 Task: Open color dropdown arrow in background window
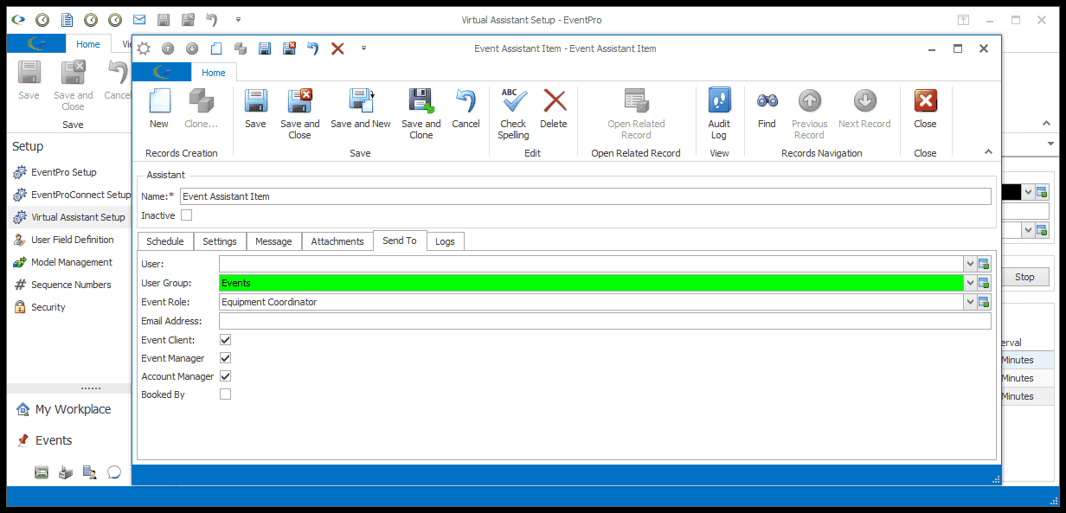(x=1027, y=192)
